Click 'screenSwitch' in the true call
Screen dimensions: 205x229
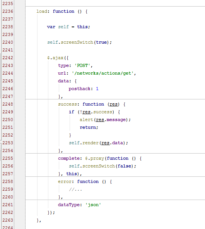pos(77,42)
